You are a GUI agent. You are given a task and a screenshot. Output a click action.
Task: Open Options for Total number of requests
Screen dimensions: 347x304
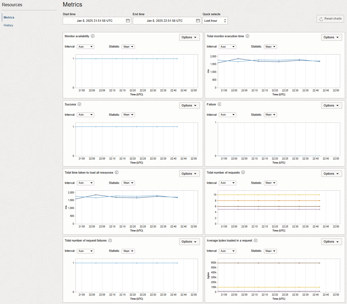pyautogui.click(x=331, y=174)
